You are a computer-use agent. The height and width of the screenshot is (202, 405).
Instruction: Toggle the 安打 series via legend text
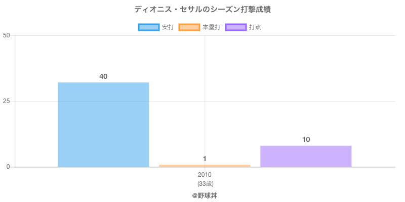pyautogui.click(x=168, y=27)
